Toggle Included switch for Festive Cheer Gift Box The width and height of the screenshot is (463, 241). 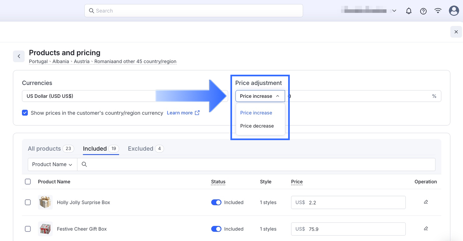click(216, 229)
